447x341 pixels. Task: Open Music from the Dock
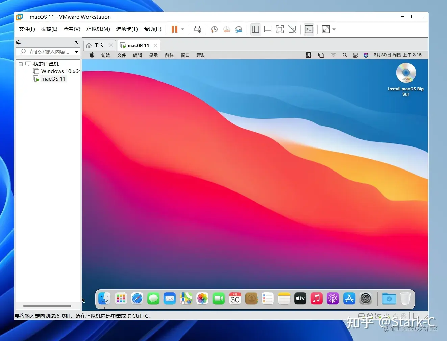[317, 298]
